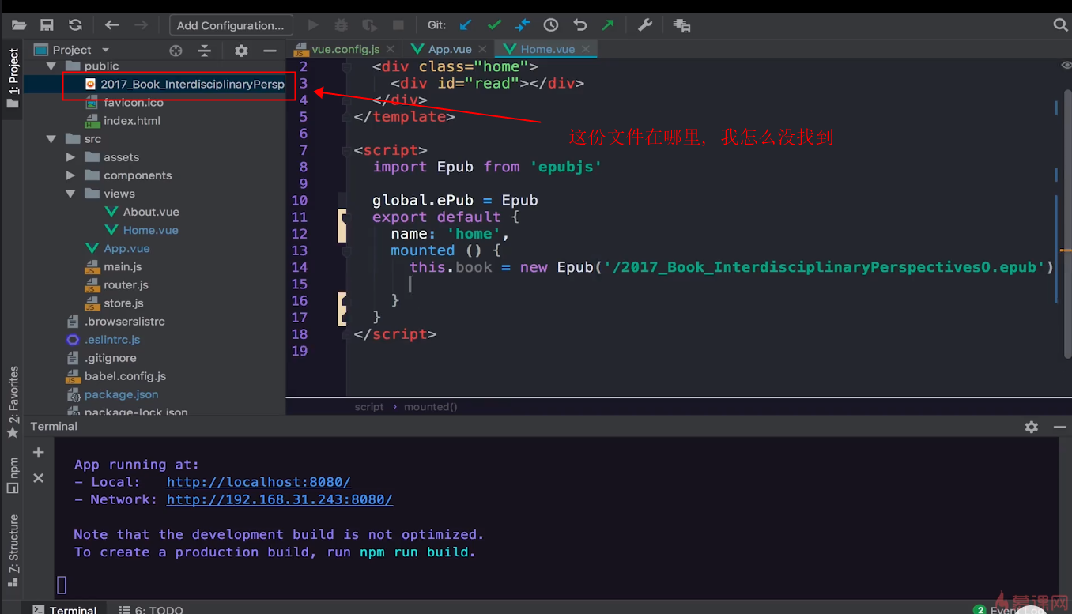Open store.js in the project tree
1072x614 pixels.
(123, 303)
